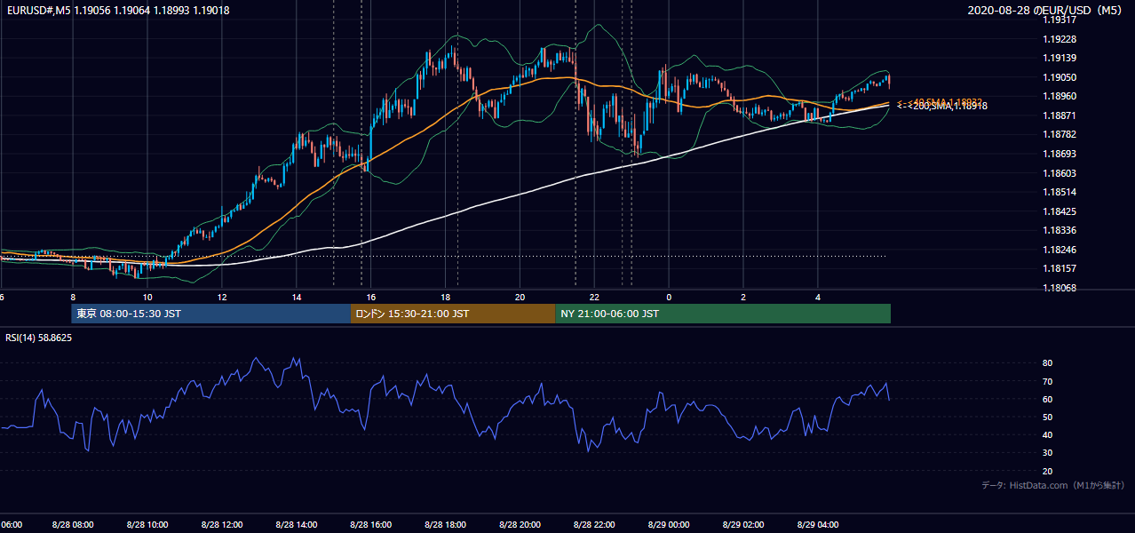Click price axis label 1.18871
1135x533 pixels.
(x=1059, y=115)
